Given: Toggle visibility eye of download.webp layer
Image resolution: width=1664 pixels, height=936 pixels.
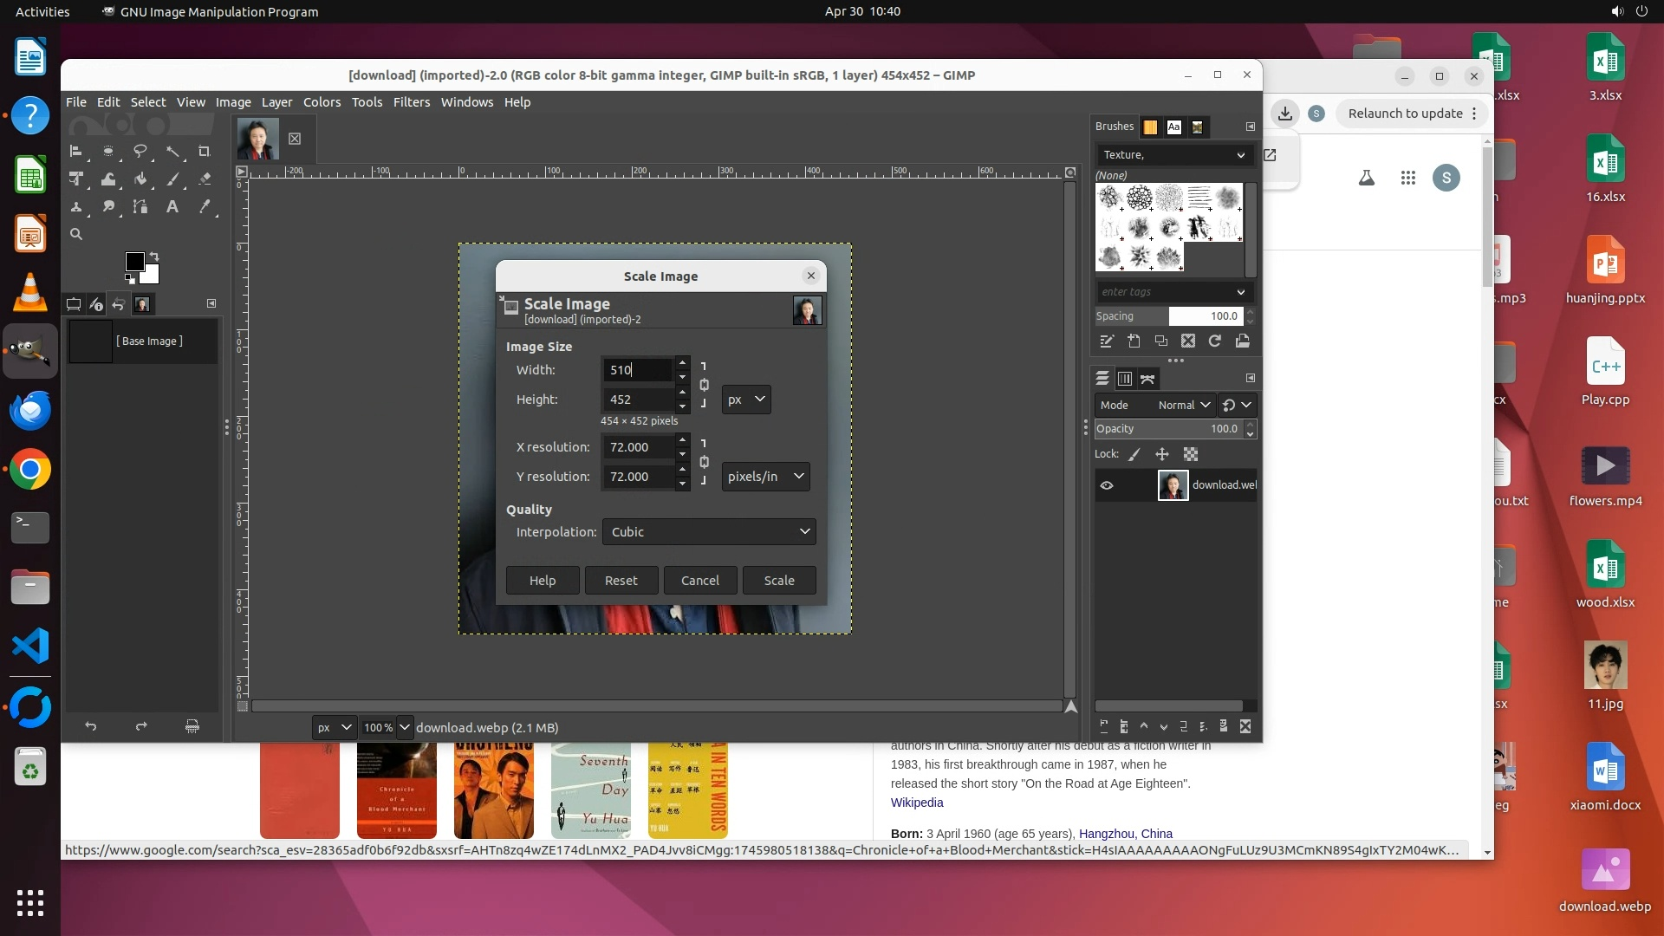Looking at the screenshot, I should coord(1107,485).
